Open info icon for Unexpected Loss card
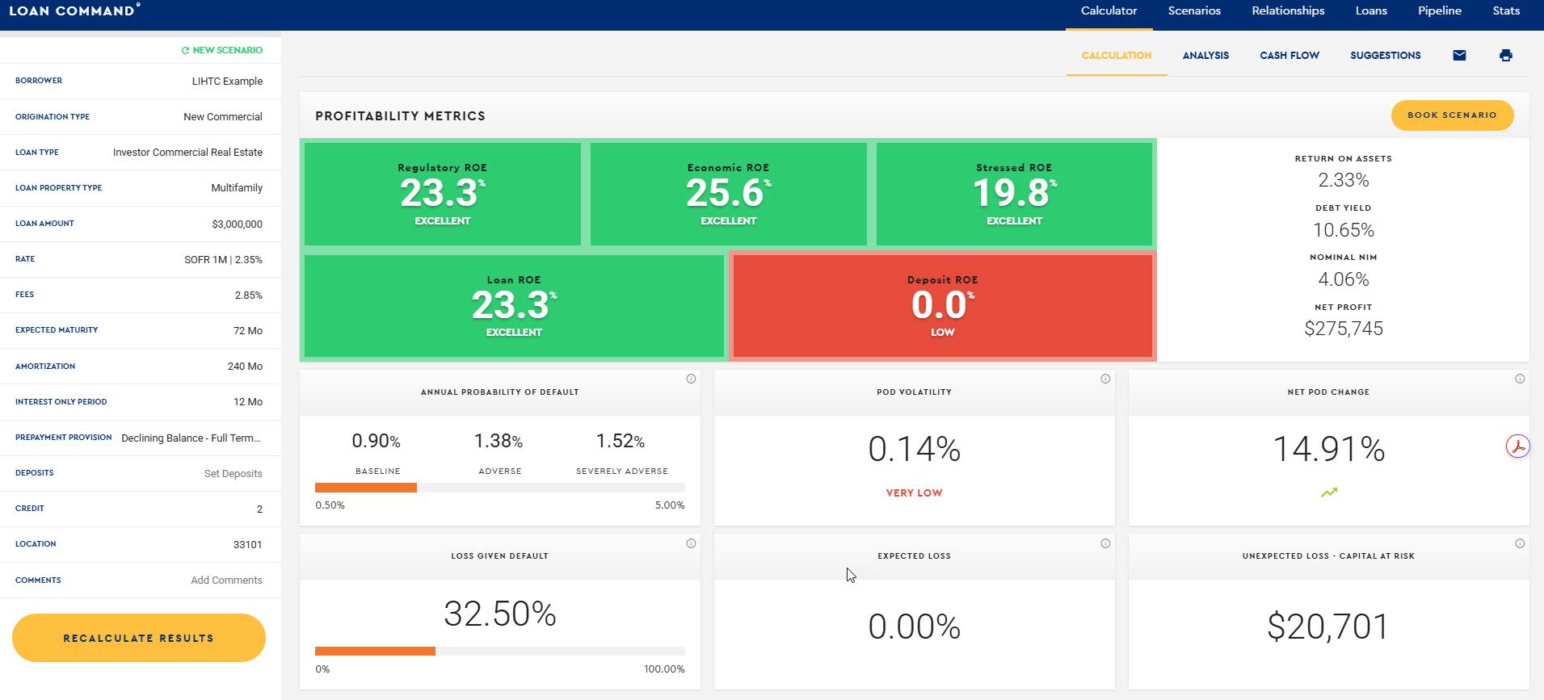The width and height of the screenshot is (1544, 700). click(x=1520, y=543)
